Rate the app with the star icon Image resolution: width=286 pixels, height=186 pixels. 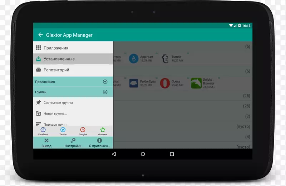coord(103,130)
